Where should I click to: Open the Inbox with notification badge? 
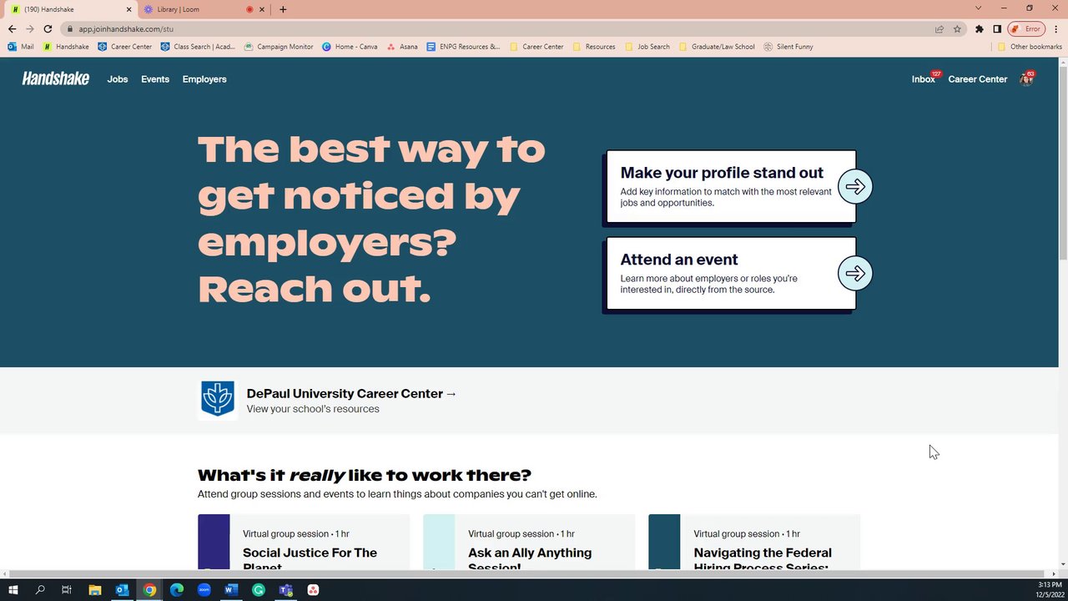(925, 78)
